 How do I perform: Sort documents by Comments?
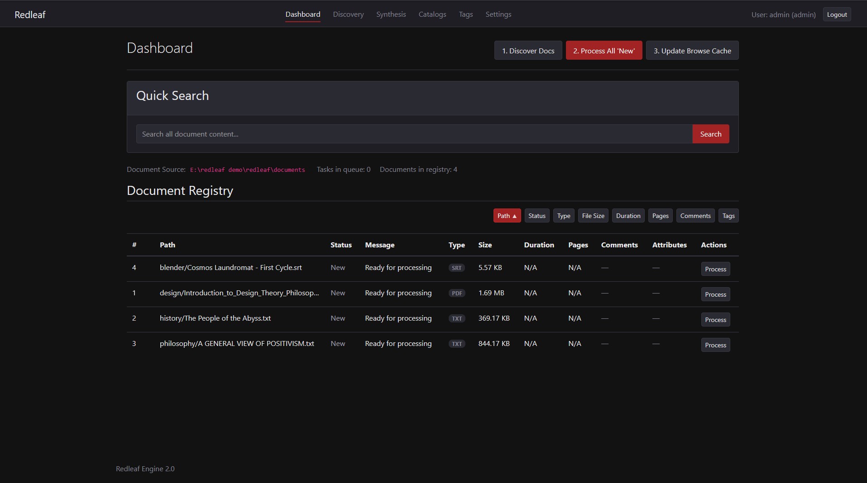(695, 216)
